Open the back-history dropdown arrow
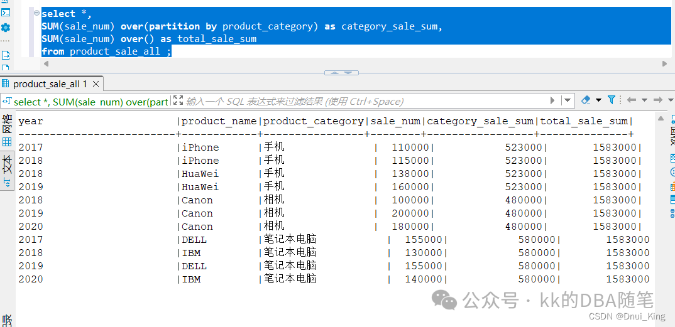This screenshot has height=327, width=675. [644, 100]
